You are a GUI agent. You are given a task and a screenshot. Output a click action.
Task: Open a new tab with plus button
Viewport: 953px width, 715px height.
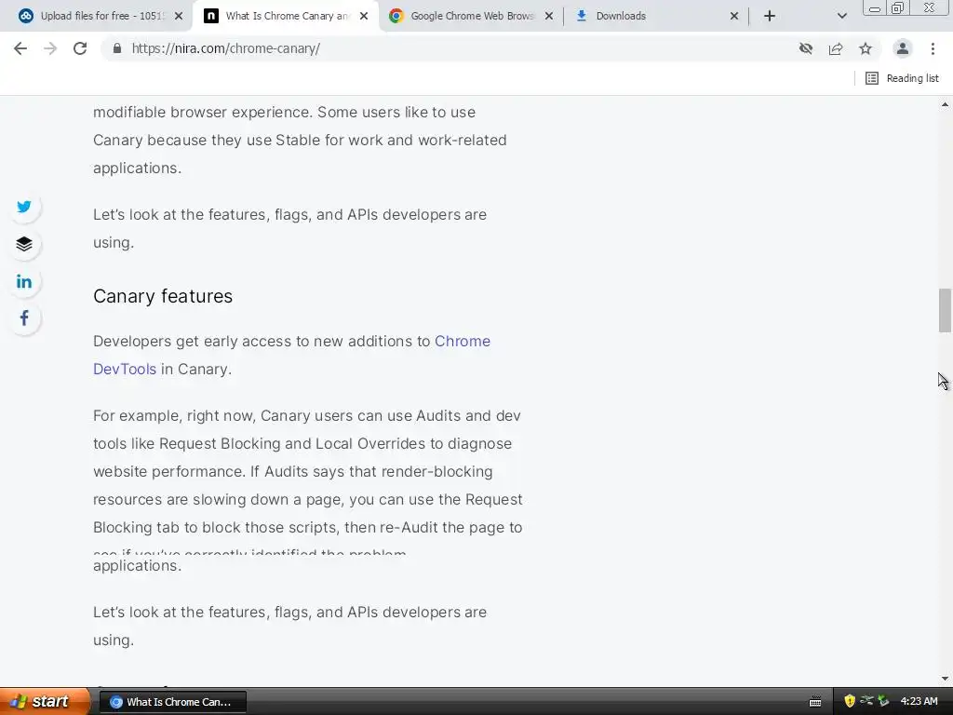(x=770, y=16)
